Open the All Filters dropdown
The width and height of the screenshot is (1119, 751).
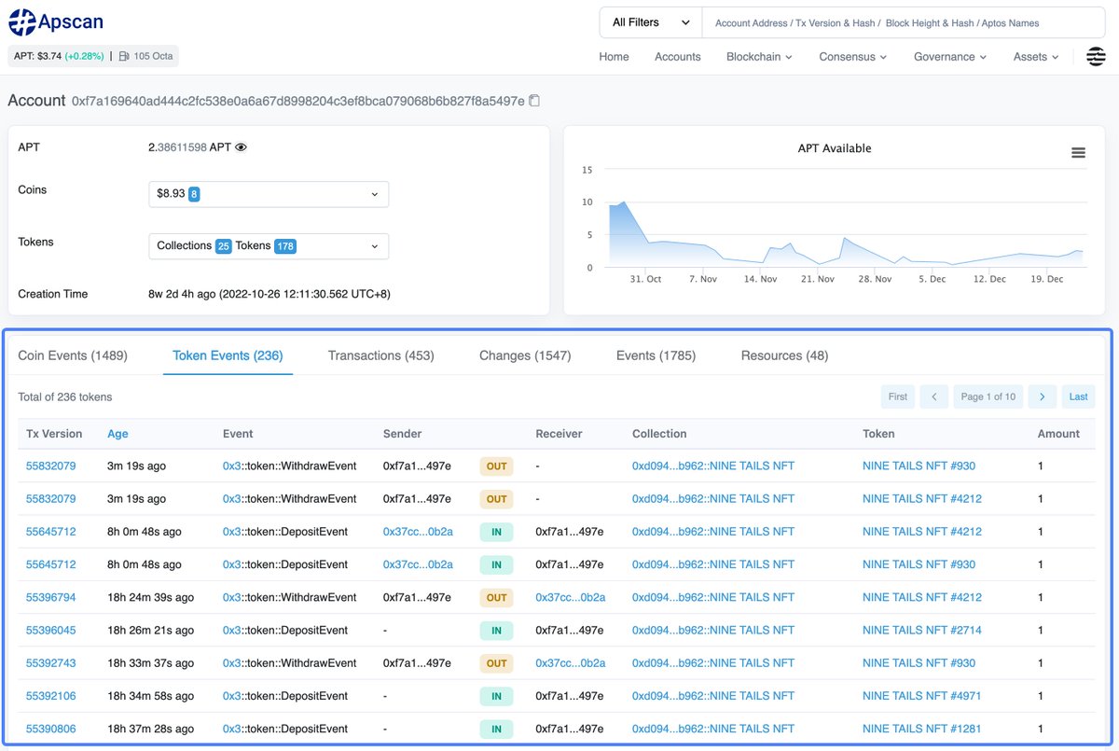(x=651, y=22)
